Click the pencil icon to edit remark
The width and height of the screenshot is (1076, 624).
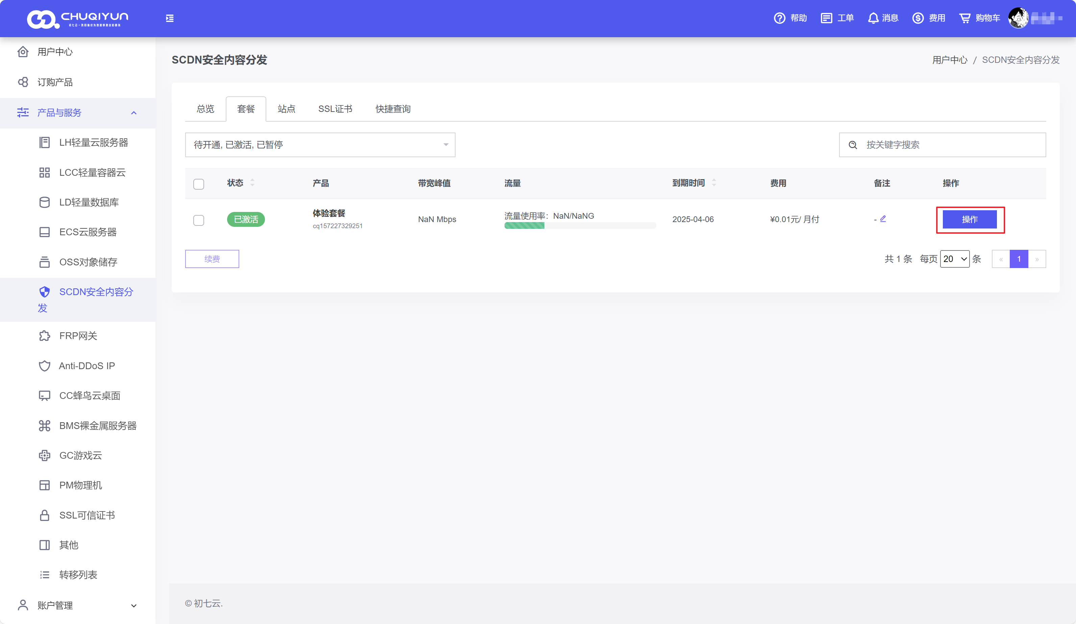[x=883, y=219]
